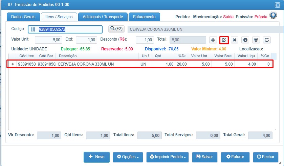Close the Emissão de Pedidos window
The width and height of the screenshot is (284, 166).
pos(278,5)
